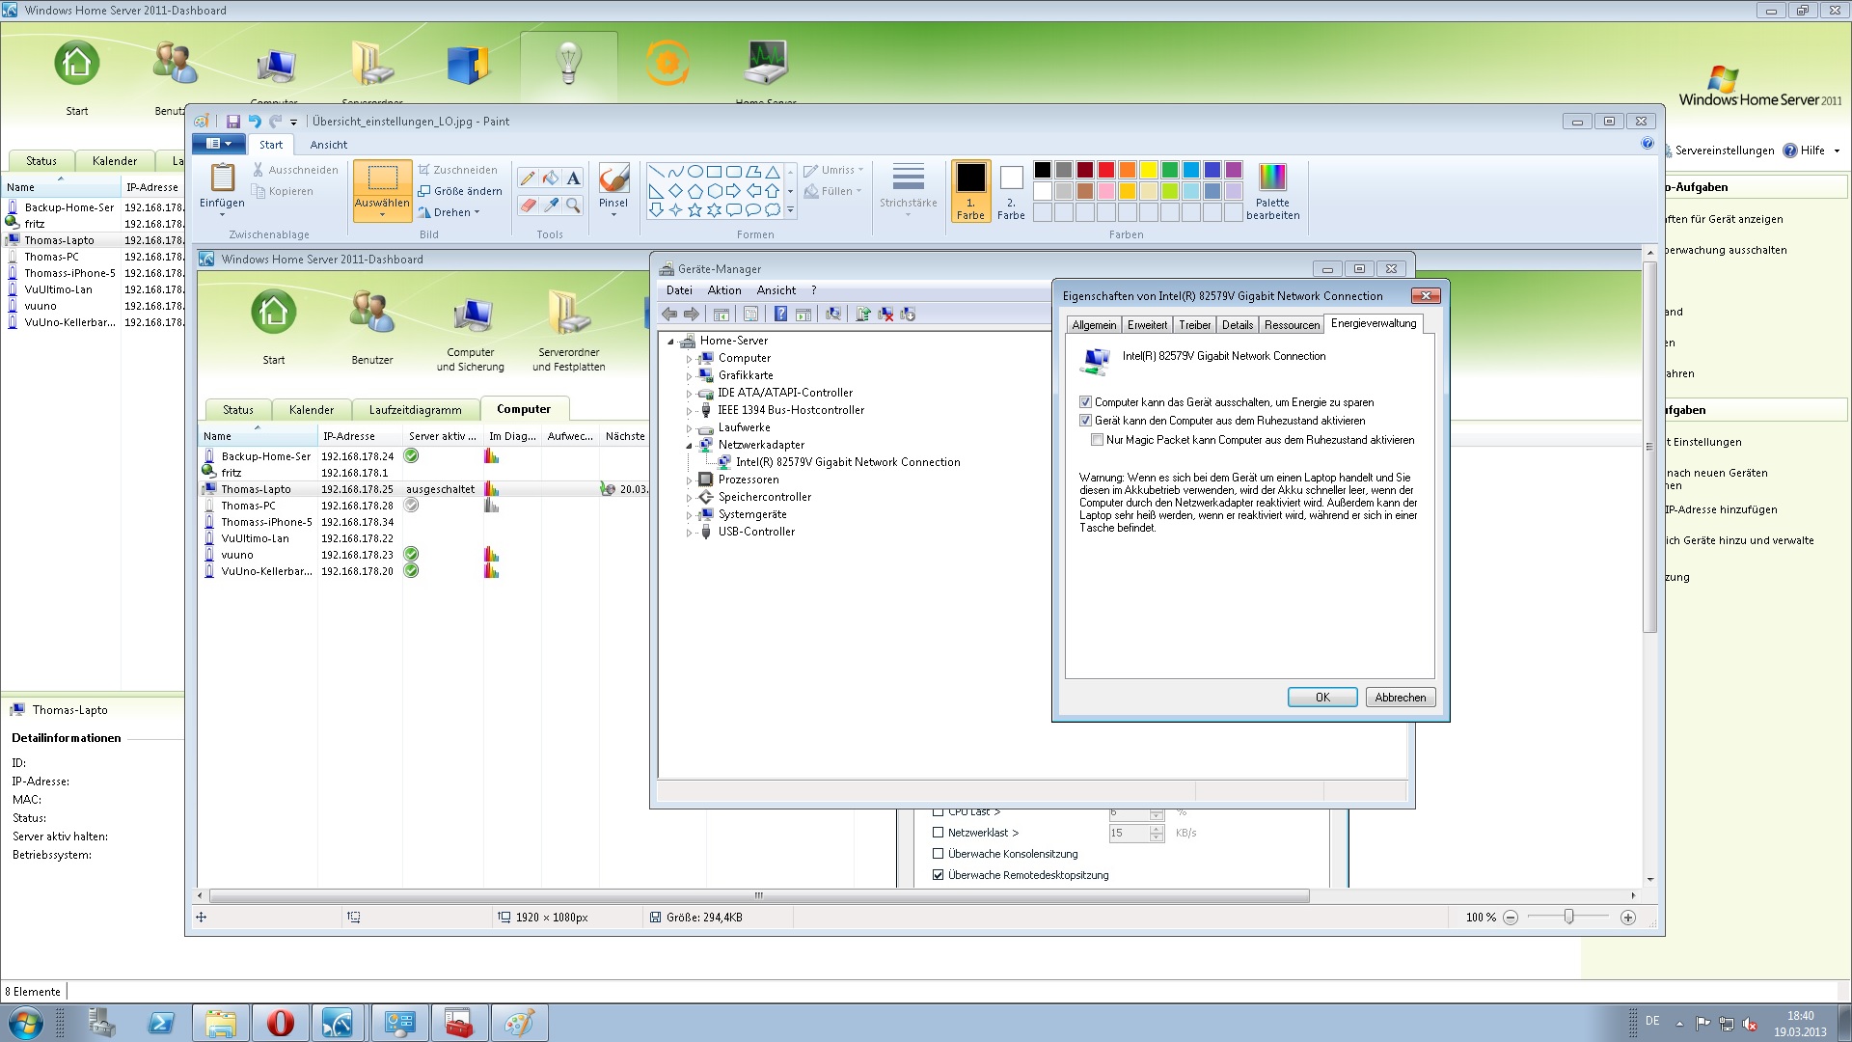The height and width of the screenshot is (1042, 1852).
Task: Choose the right arrow shape in Formen
Action: tap(734, 191)
